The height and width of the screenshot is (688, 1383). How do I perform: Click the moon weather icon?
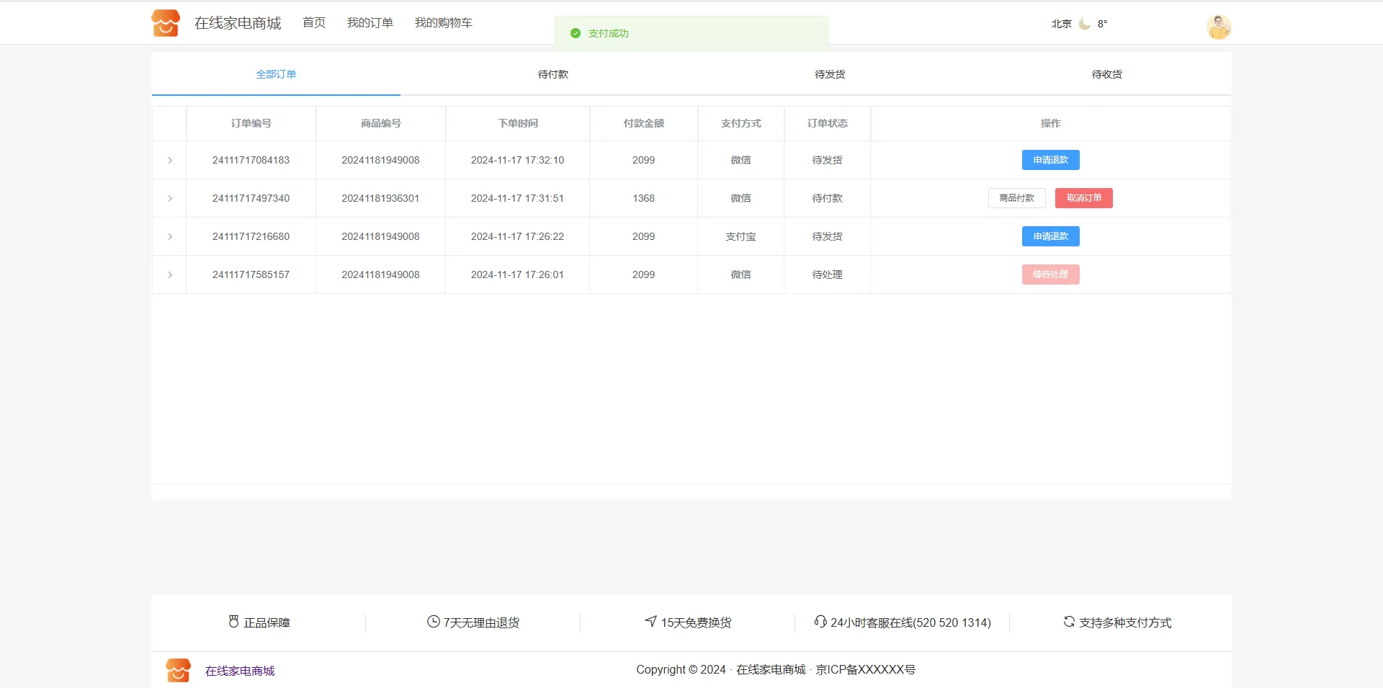(1084, 24)
